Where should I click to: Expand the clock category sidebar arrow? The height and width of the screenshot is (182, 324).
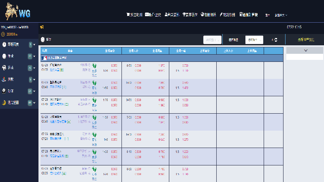tap(34, 44)
